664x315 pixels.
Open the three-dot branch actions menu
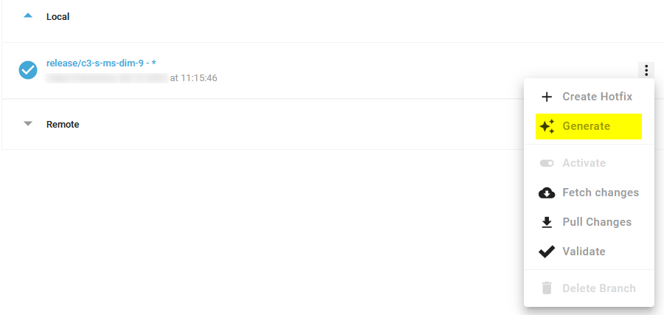(646, 70)
